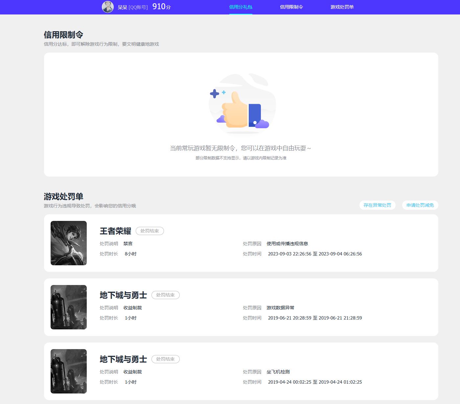Switch to the 游戏处罚单 tab

(x=342, y=7)
